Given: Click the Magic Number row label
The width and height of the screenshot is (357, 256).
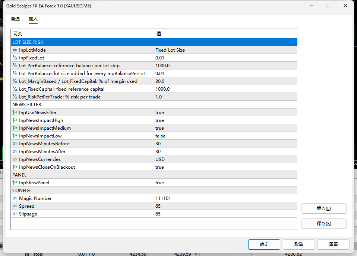Looking at the screenshot, I should point(35,198).
